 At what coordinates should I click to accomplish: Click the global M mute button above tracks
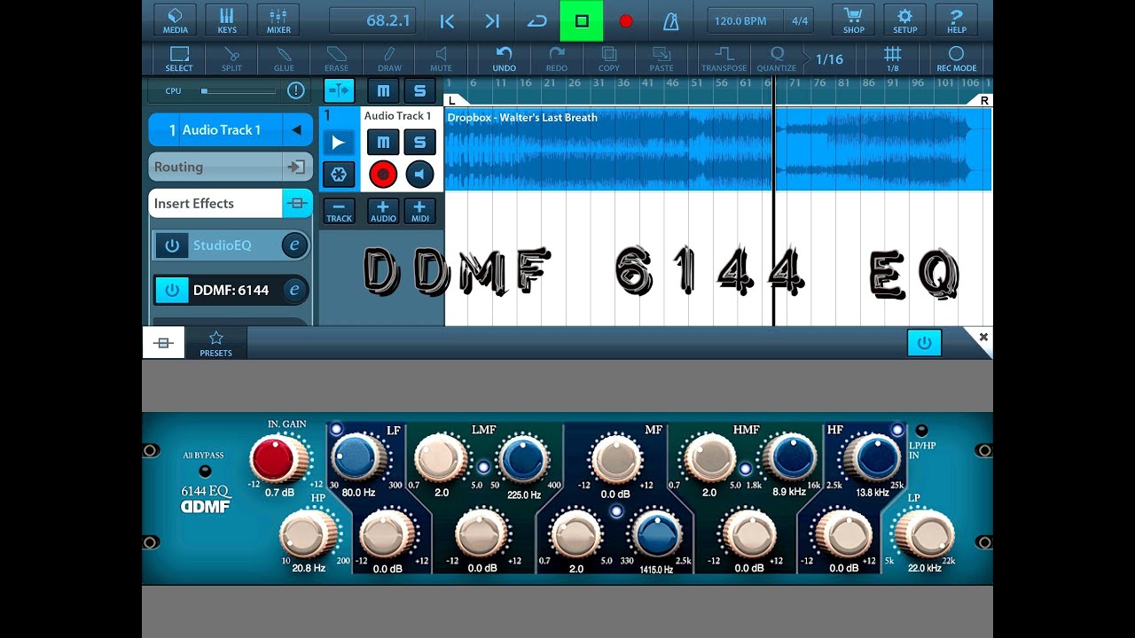(383, 90)
